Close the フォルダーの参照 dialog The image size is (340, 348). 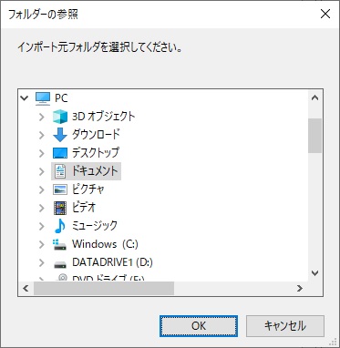click(x=325, y=14)
